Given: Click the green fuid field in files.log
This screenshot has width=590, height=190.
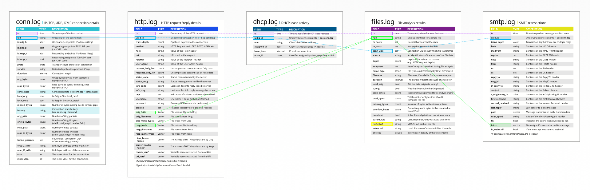Looking at the screenshot, I should coord(382,38).
